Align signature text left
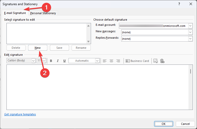Image resolution: width=197 pixels, height=129 pixels. click(x=105, y=61)
